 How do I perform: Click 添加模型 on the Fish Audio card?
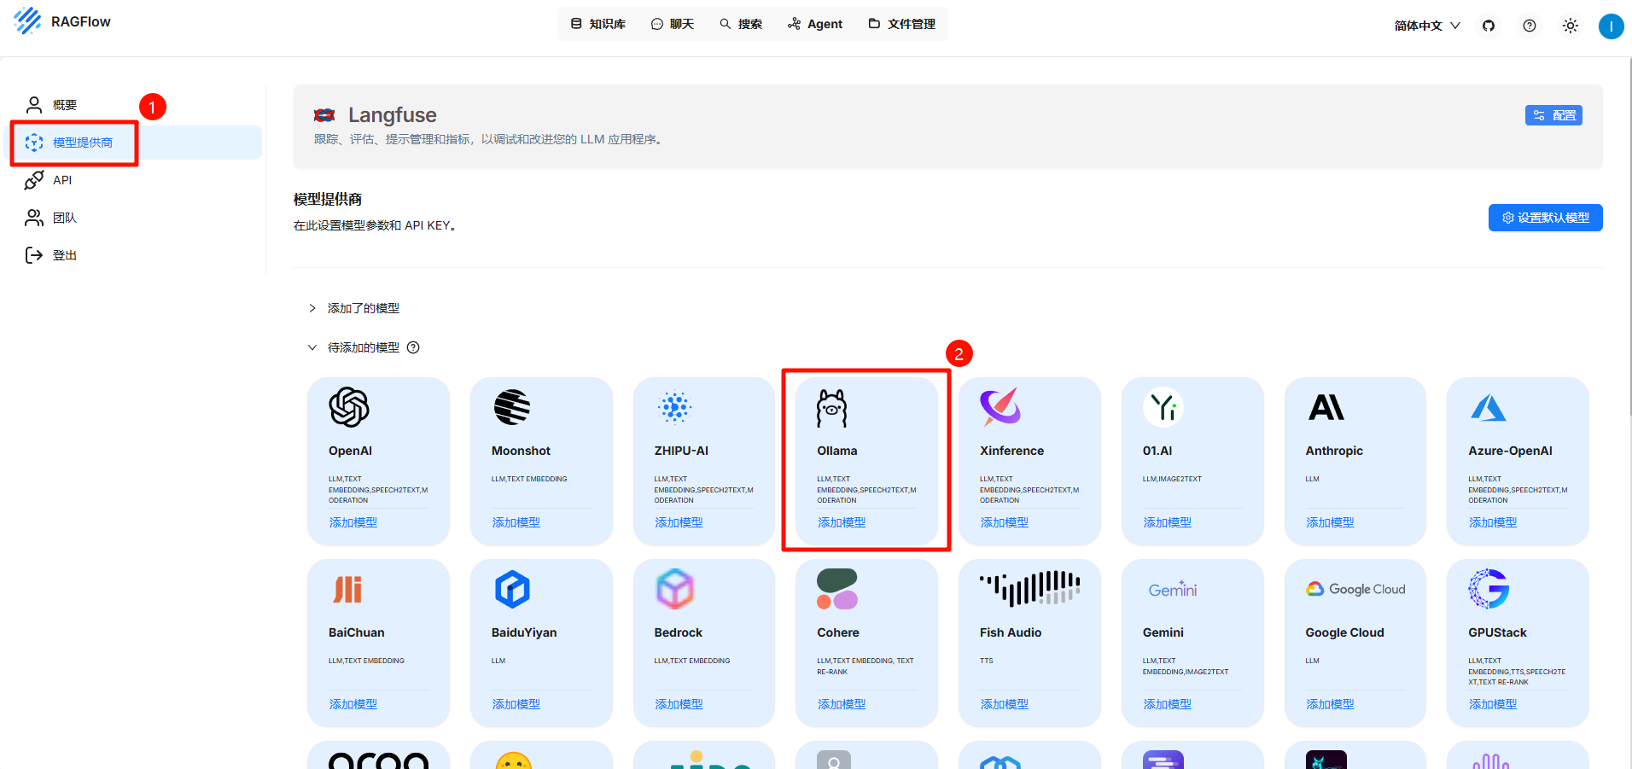point(1005,704)
